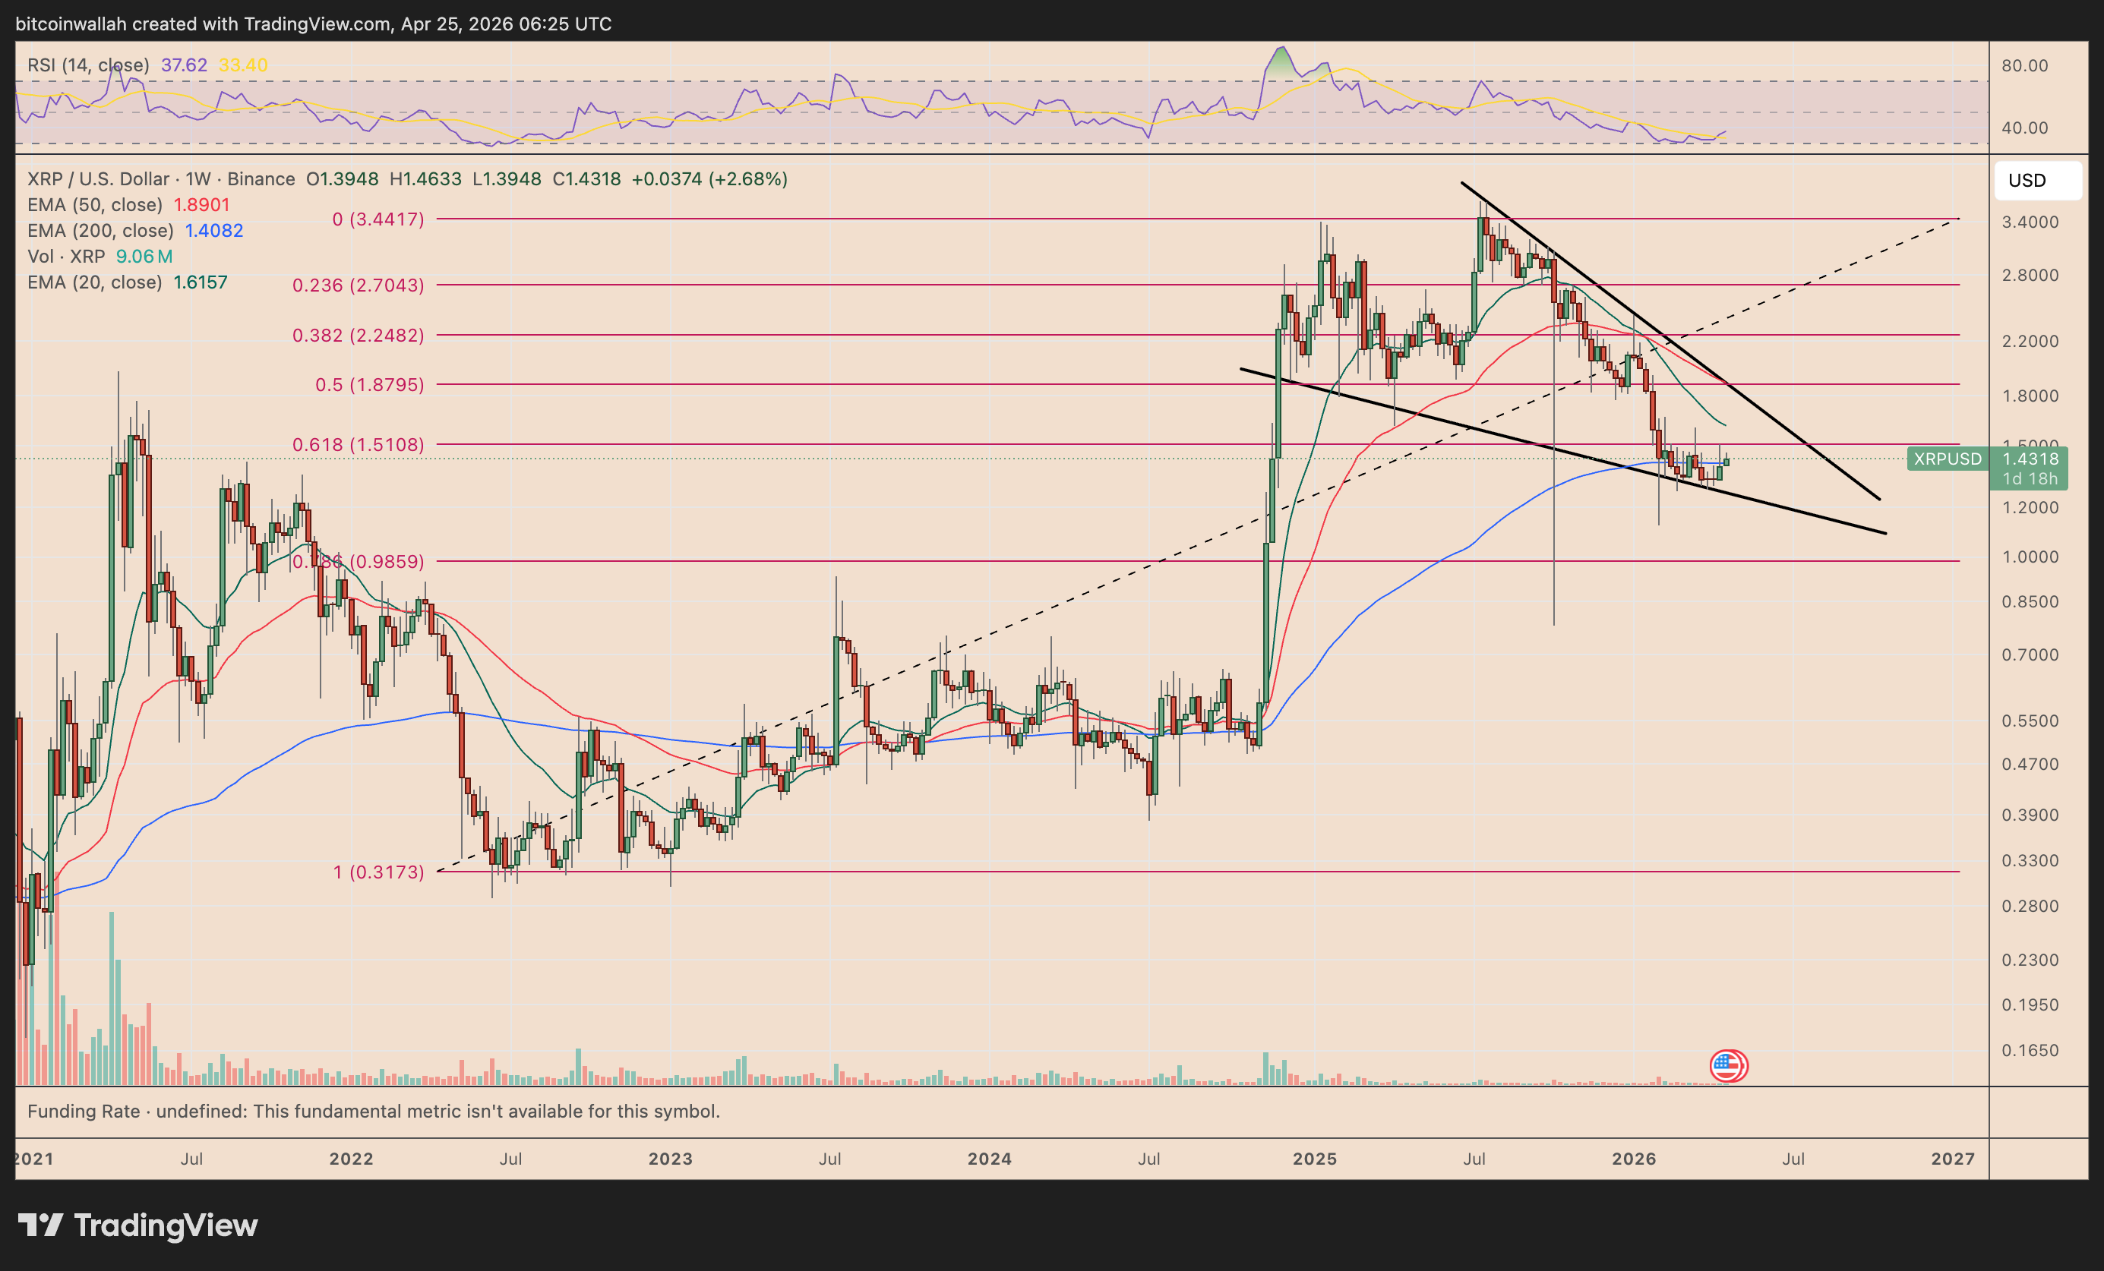Click the 2025 marker on time axis

(x=1314, y=1159)
